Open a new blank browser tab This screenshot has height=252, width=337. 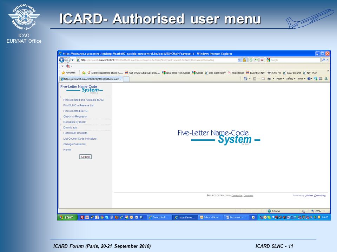[126, 79]
